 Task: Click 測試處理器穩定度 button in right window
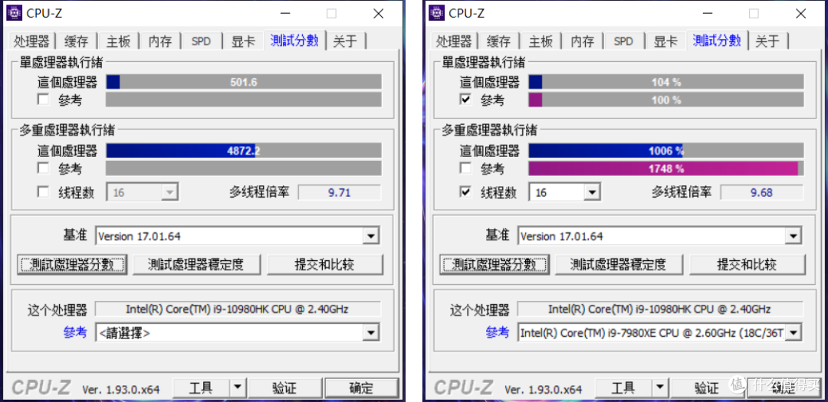click(619, 264)
